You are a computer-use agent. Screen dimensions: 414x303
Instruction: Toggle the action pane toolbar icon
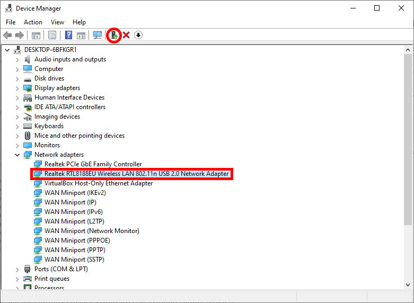(81, 35)
